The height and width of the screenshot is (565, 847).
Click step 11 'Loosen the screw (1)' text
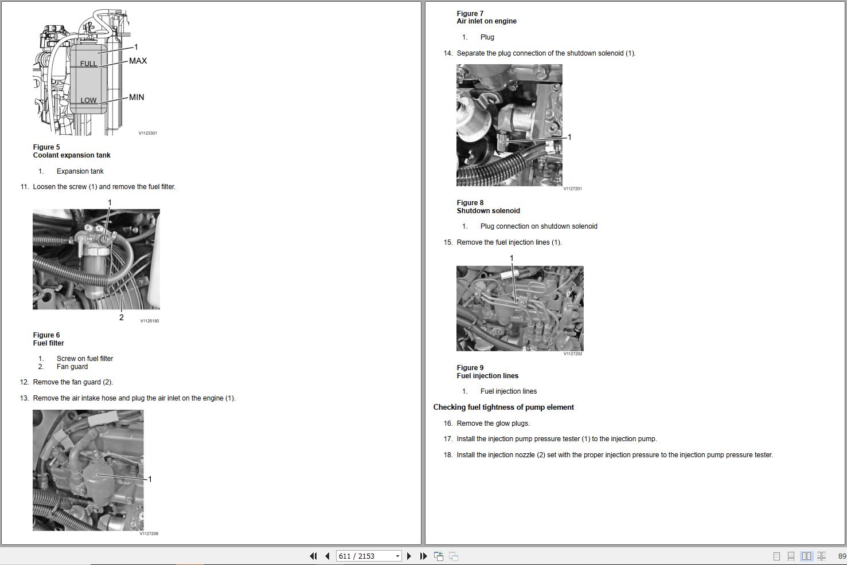pyautogui.click(x=104, y=187)
